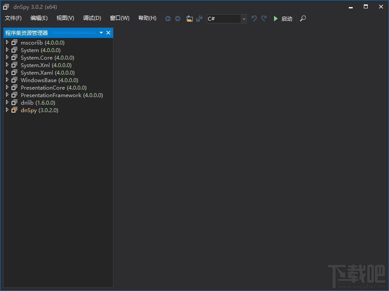
Task: Open the assembly explorer panel options dropdown
Action: (x=101, y=33)
